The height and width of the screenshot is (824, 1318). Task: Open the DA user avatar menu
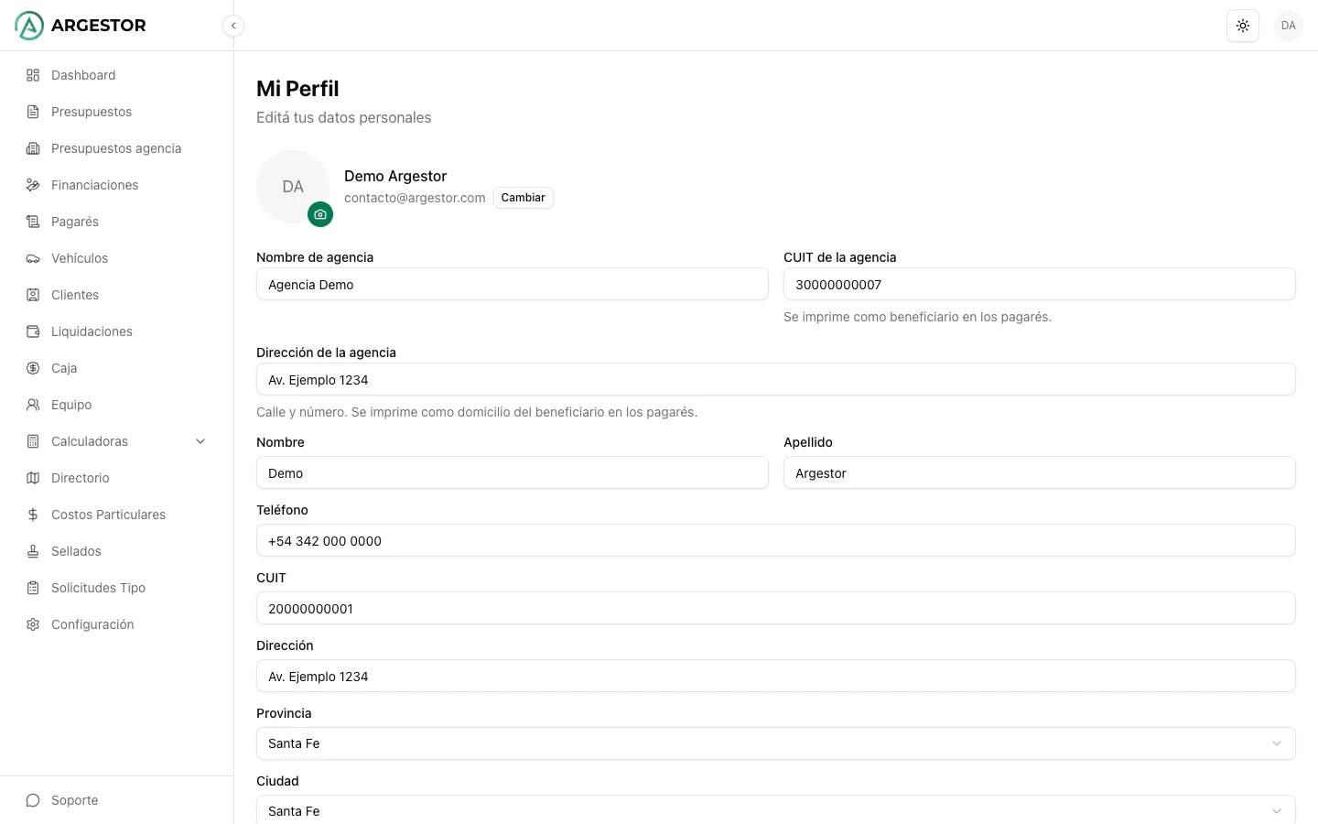click(1289, 26)
